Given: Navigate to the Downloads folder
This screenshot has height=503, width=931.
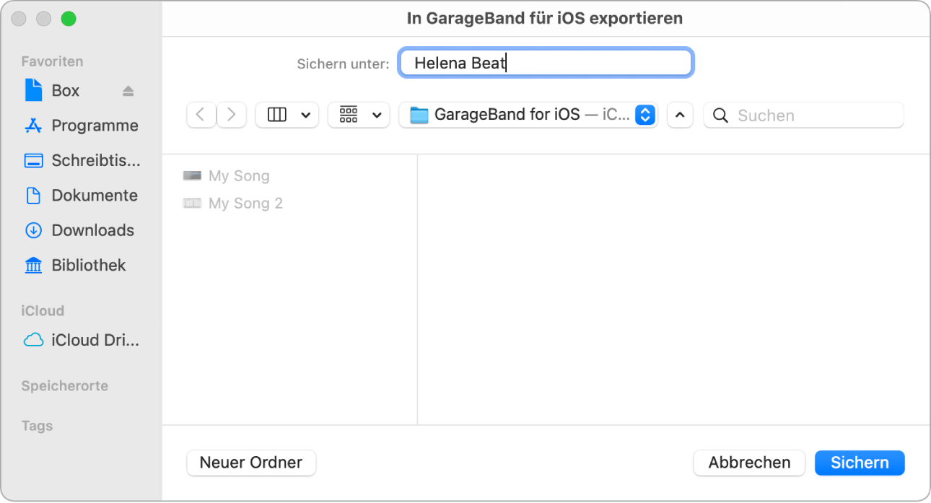Looking at the screenshot, I should click(92, 230).
